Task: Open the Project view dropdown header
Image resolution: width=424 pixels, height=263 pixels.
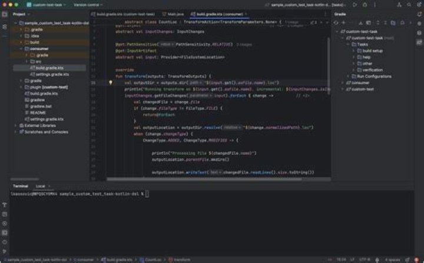Action: pos(21,14)
